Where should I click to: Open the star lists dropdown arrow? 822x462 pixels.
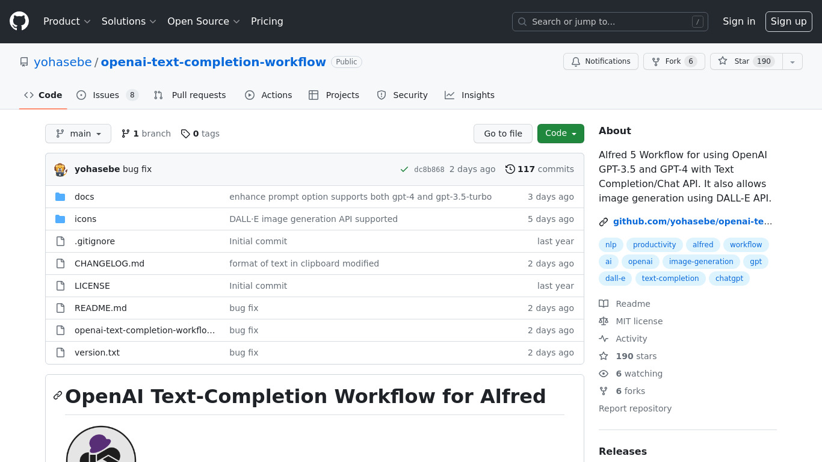(793, 61)
